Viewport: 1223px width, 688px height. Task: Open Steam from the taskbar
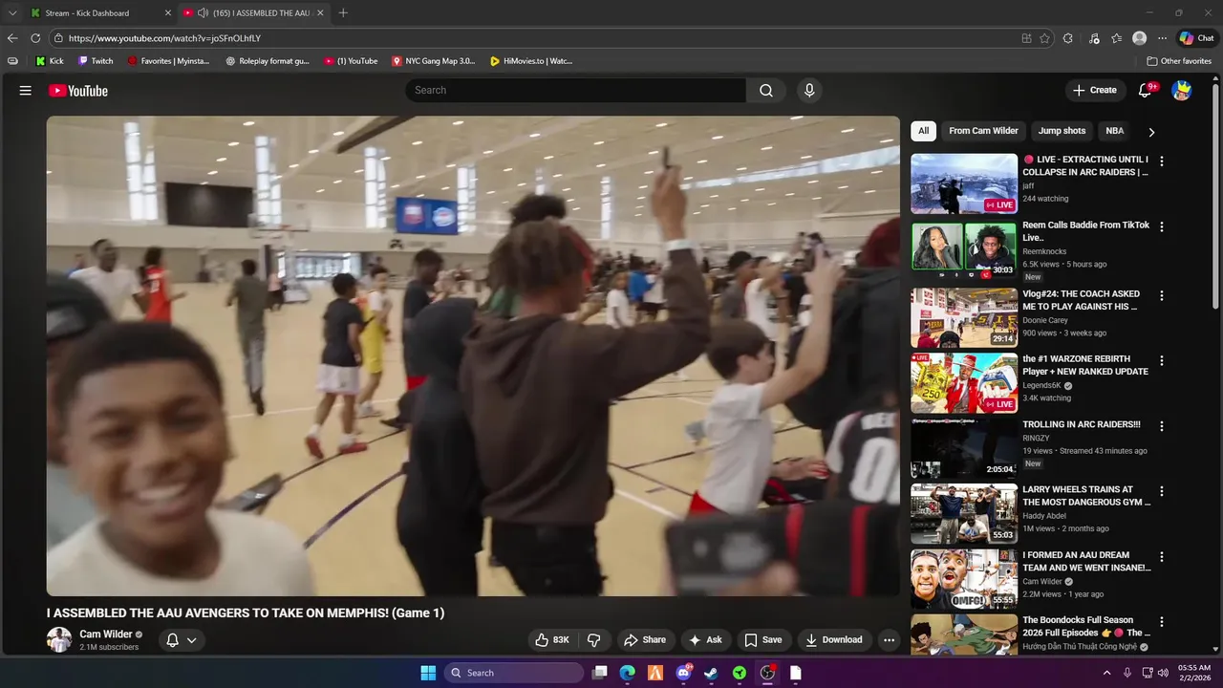pyautogui.click(x=711, y=673)
